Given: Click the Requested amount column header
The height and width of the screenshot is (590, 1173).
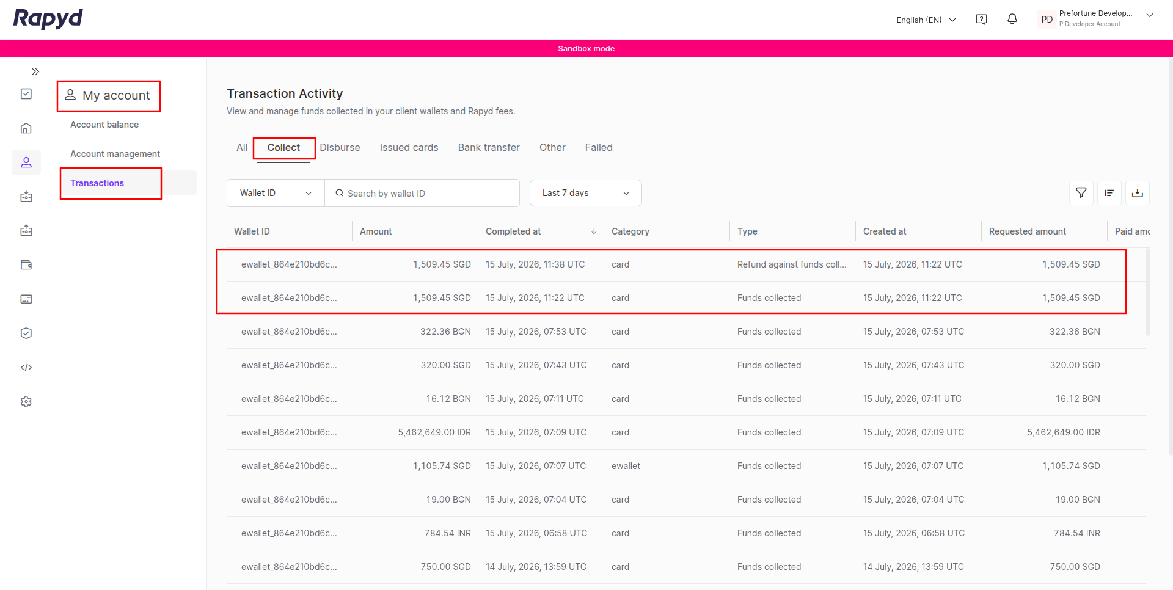Looking at the screenshot, I should (x=1028, y=231).
